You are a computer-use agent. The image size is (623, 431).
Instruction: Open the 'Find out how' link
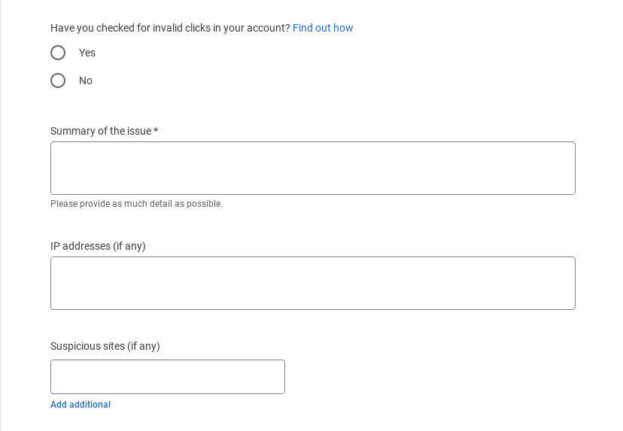[x=323, y=28]
